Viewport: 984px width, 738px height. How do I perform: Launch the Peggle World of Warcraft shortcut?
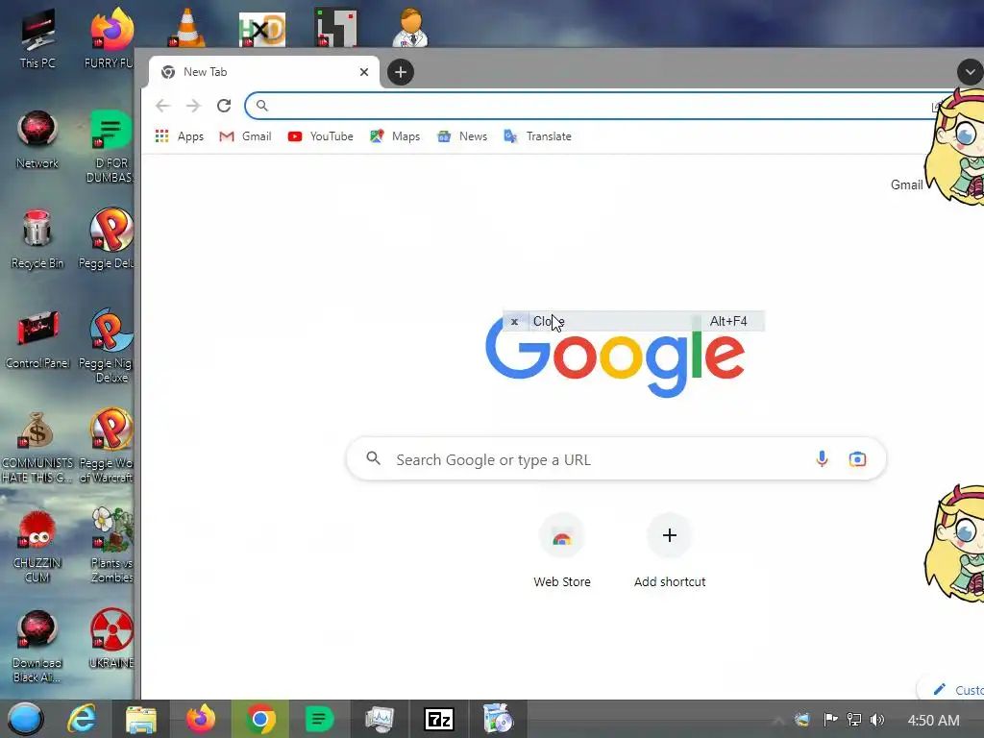click(x=110, y=446)
